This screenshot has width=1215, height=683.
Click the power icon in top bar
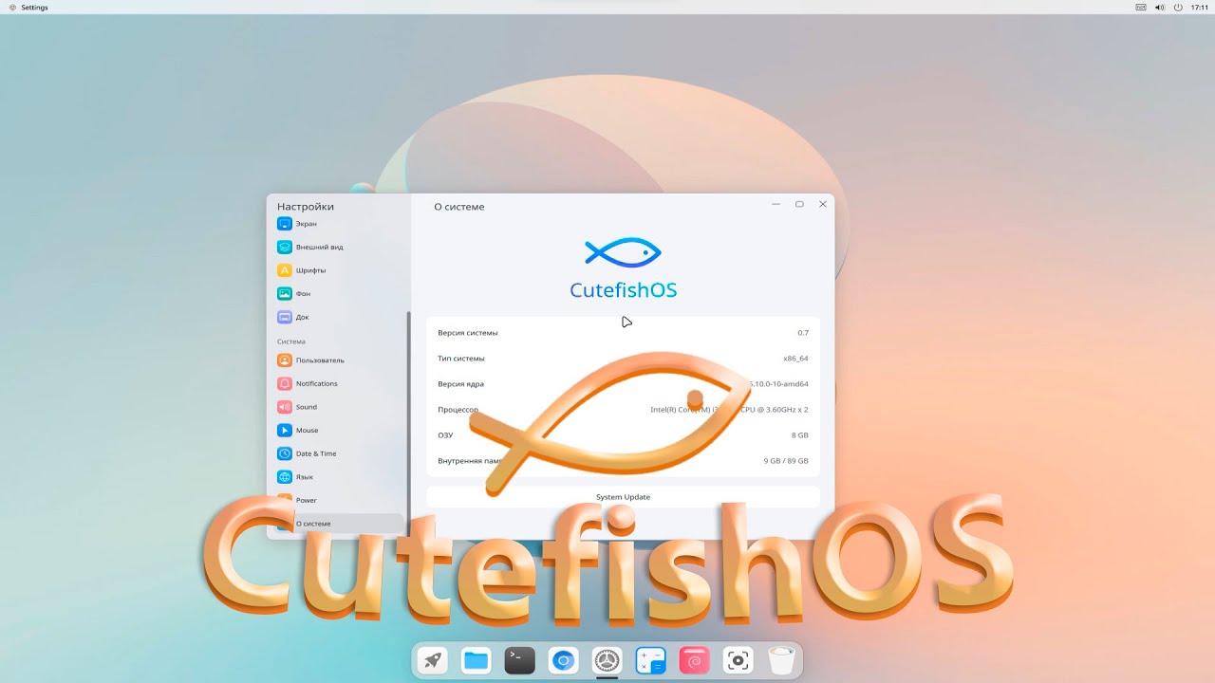tap(1178, 8)
